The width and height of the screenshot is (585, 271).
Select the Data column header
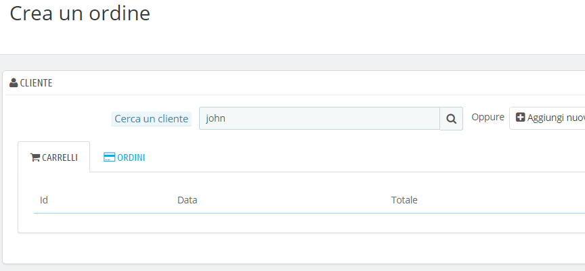187,200
